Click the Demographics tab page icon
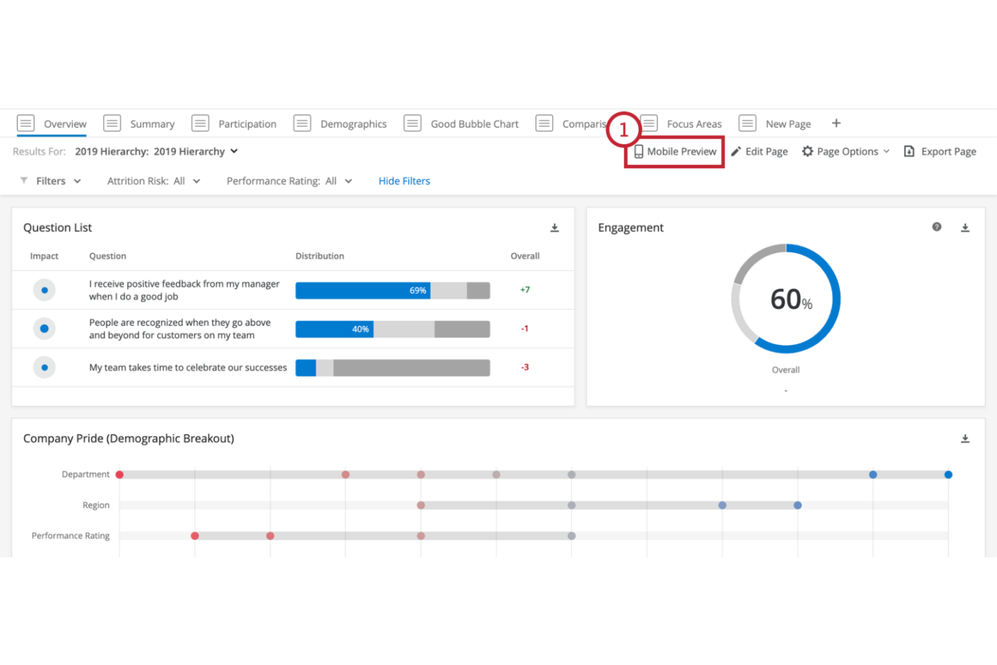Viewport: 997px width, 665px height. pos(302,123)
